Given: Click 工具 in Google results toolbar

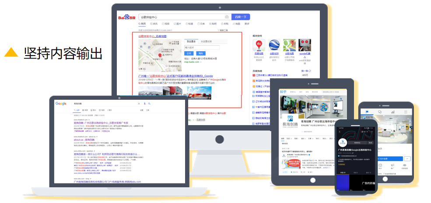Looking at the screenshot, I should tap(147, 110).
